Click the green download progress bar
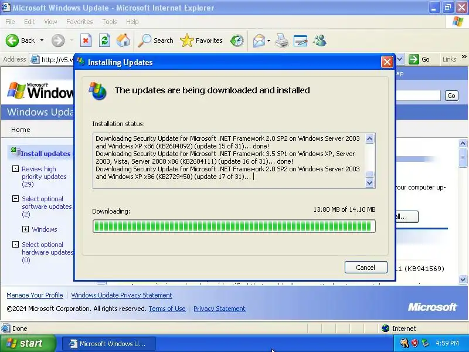469x352 pixels. [x=234, y=226]
